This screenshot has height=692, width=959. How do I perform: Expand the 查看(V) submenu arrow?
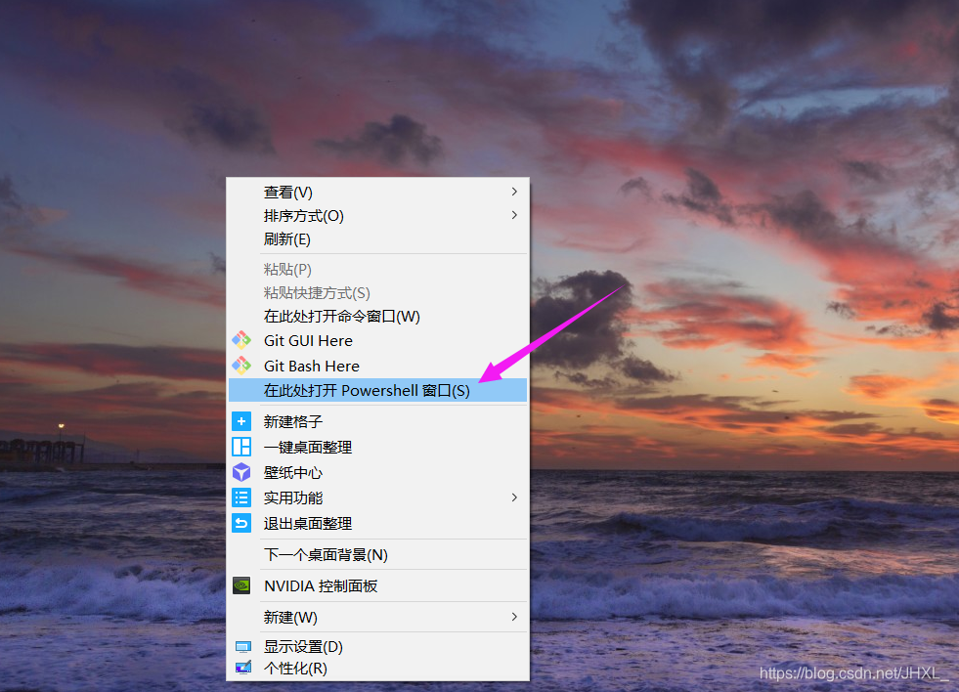coord(514,192)
